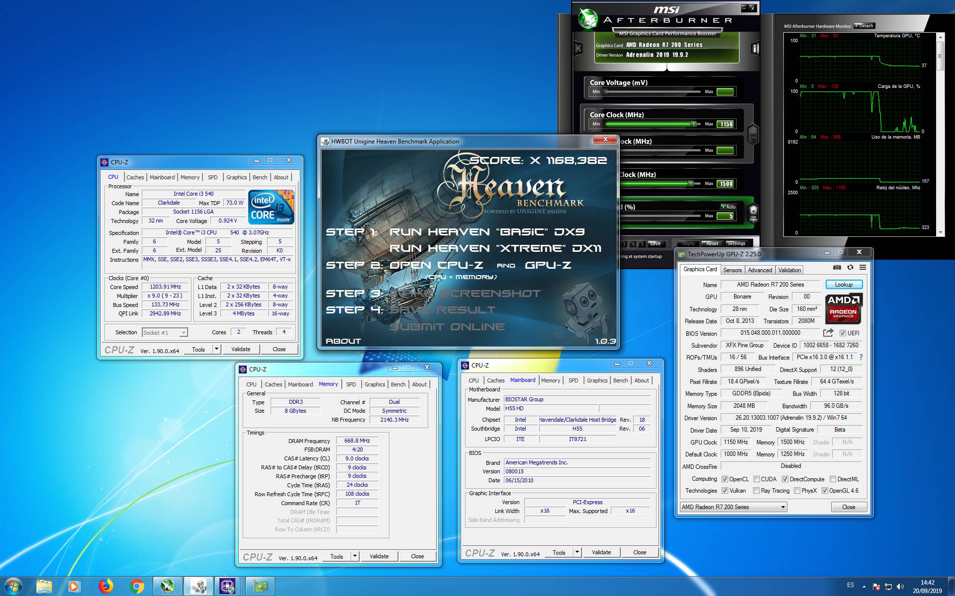The width and height of the screenshot is (955, 596).
Task: Show hidden tray icons arrow
Action: pyautogui.click(x=864, y=587)
